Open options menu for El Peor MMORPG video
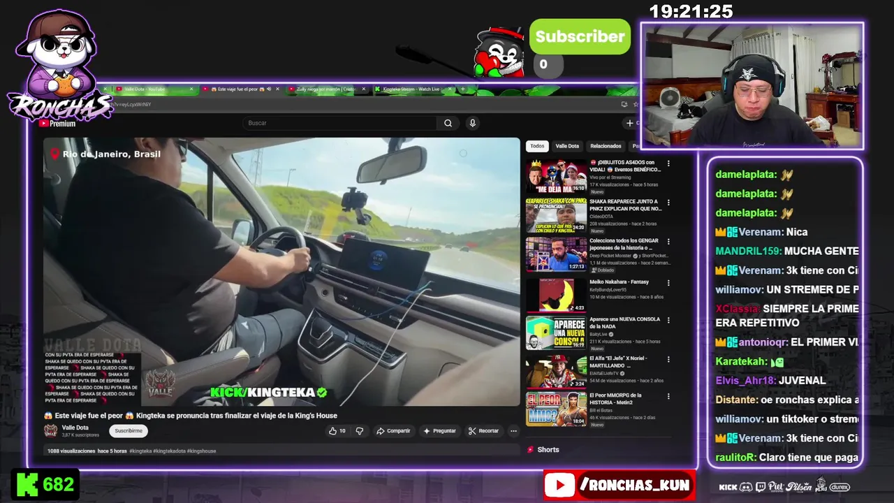Image resolution: width=894 pixels, height=503 pixels. [668, 397]
